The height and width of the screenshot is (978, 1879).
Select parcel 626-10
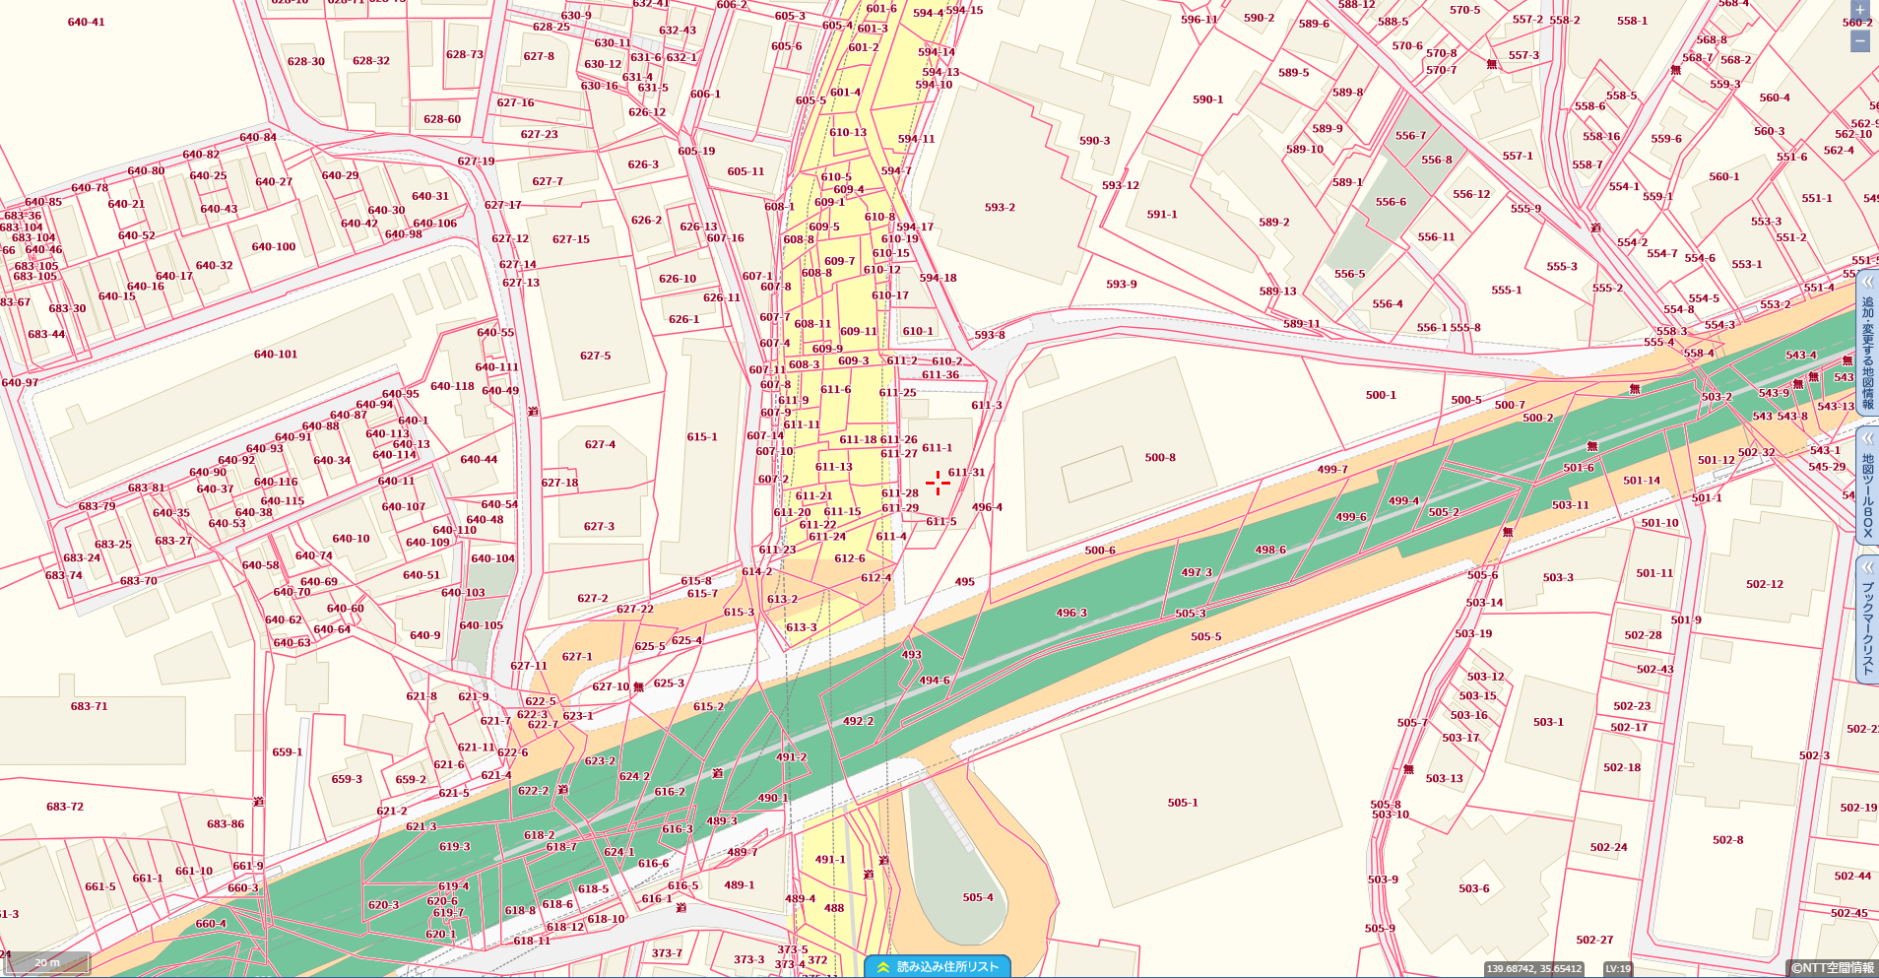[x=678, y=279]
